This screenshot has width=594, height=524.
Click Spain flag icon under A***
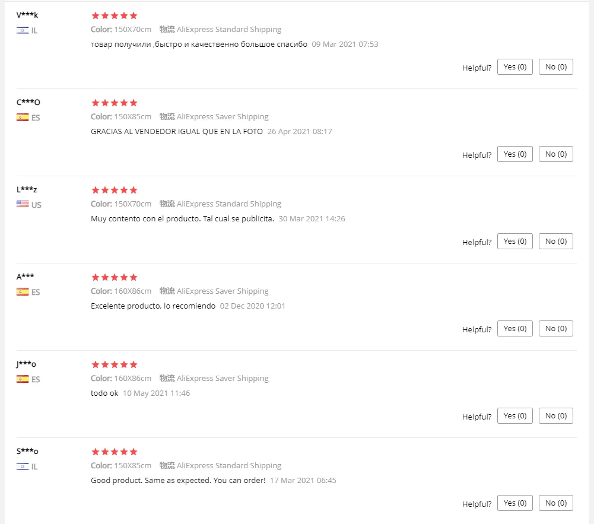coord(23,292)
